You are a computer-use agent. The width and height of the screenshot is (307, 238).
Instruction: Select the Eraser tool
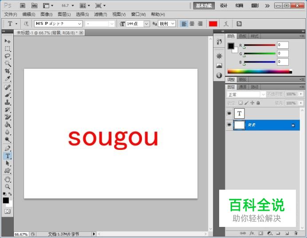point(8,117)
